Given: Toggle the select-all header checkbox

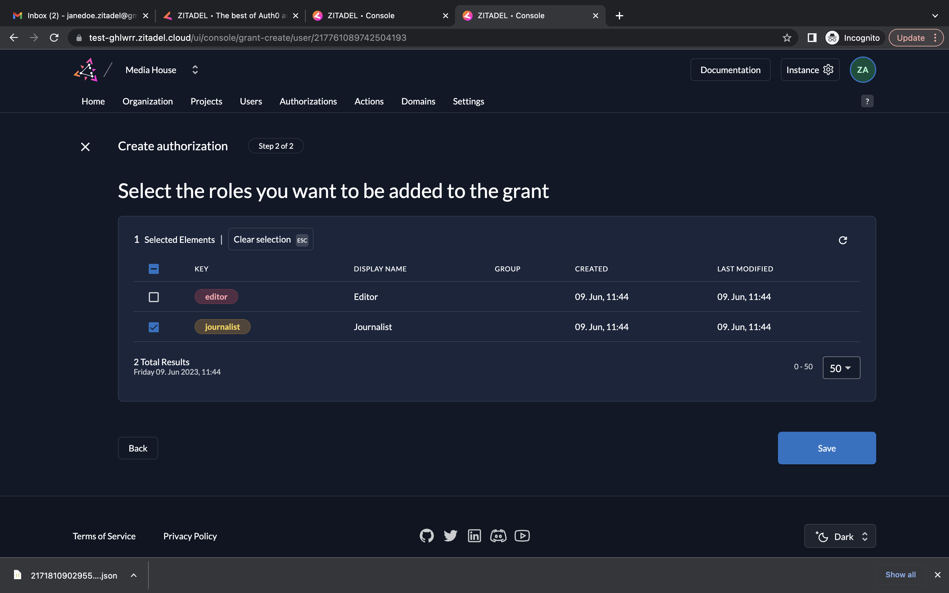Looking at the screenshot, I should [154, 269].
